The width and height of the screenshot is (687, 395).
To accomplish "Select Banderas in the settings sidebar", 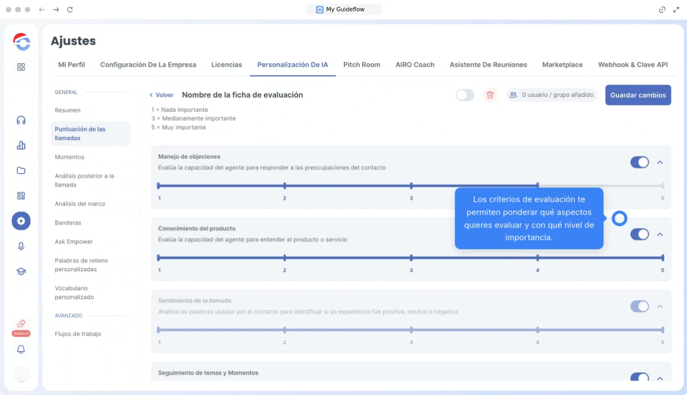I will pos(67,223).
